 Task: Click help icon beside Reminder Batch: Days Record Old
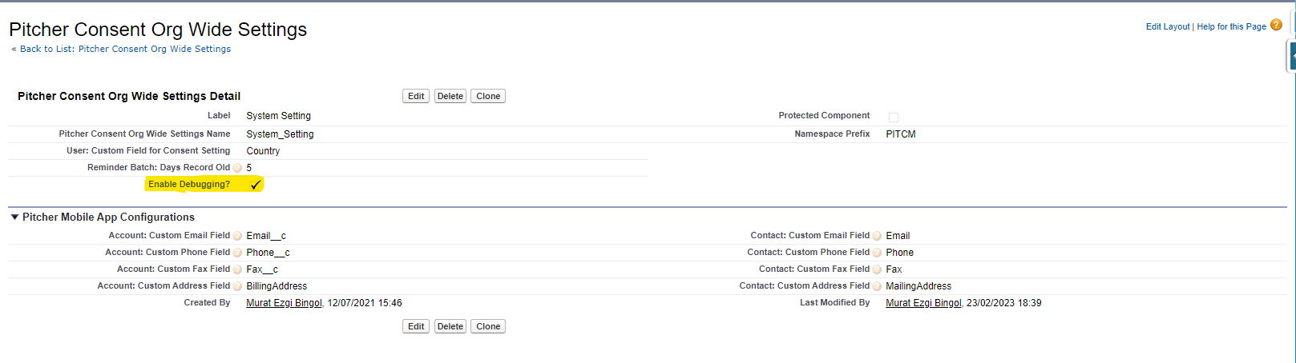(237, 168)
